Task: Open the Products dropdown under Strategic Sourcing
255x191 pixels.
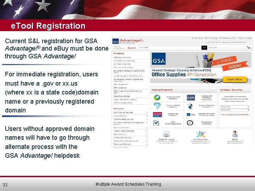Action: coord(235,107)
